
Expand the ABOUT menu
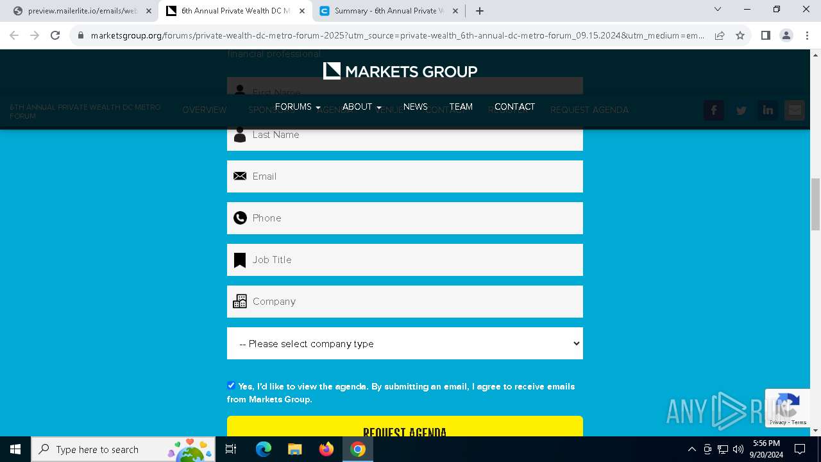pos(362,107)
